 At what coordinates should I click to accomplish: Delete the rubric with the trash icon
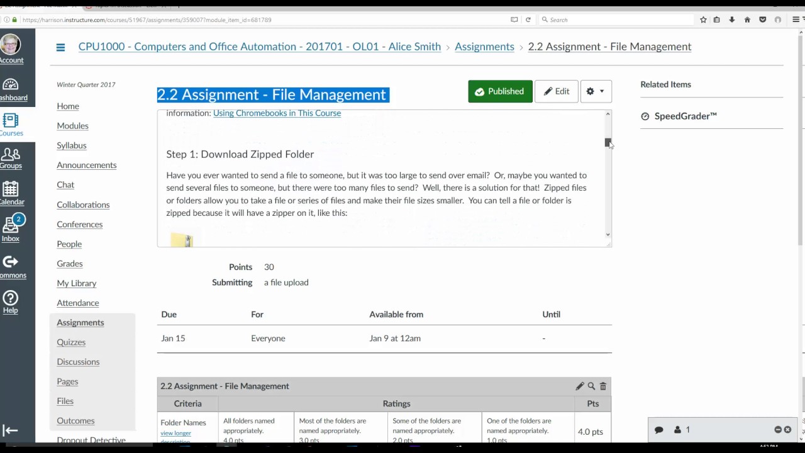click(x=602, y=386)
